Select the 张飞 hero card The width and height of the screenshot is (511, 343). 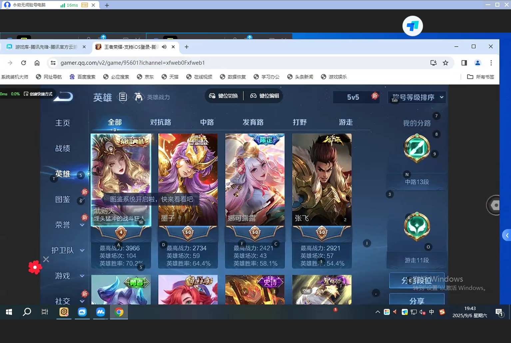point(322,180)
